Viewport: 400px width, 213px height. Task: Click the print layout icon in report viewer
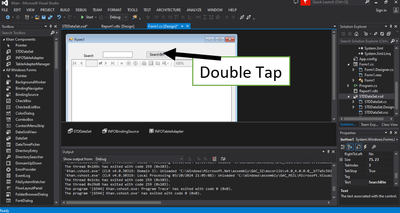pyautogui.click(x=151, y=63)
